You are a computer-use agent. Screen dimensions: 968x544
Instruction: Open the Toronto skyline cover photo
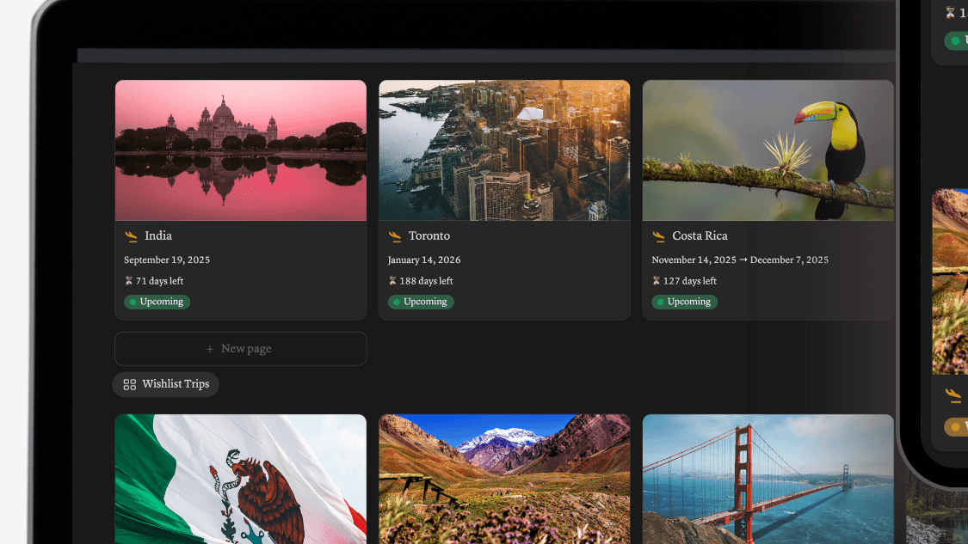click(504, 150)
